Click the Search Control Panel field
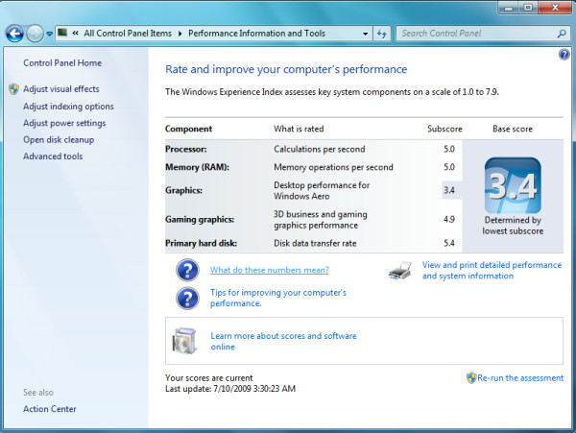576x433 pixels. (483, 34)
